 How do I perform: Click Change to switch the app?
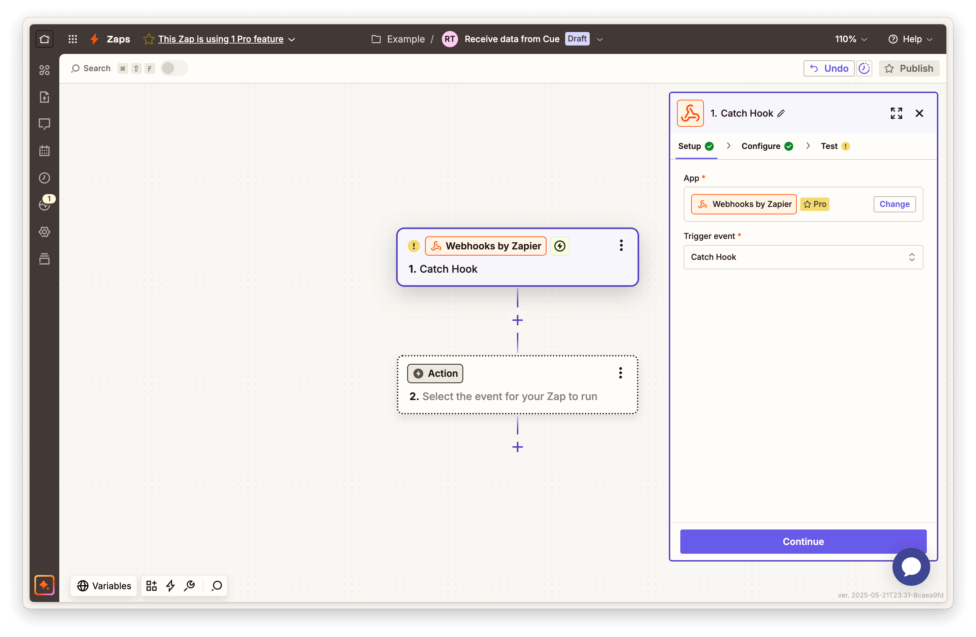(x=894, y=204)
